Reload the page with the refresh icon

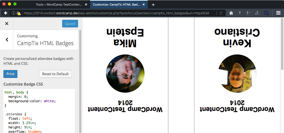[x=221, y=13]
